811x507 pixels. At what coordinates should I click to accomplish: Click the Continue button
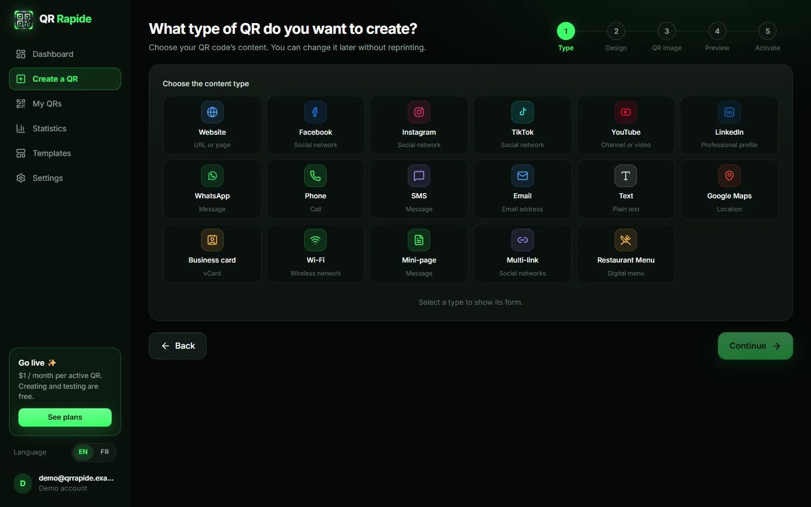coord(755,346)
